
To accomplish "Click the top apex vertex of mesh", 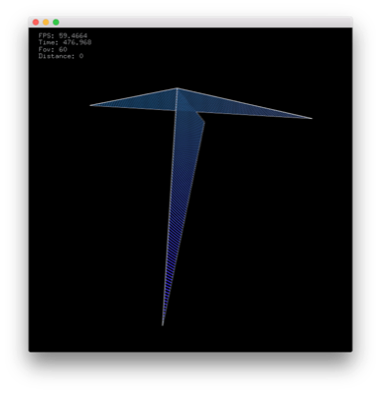I will pyautogui.click(x=177, y=88).
